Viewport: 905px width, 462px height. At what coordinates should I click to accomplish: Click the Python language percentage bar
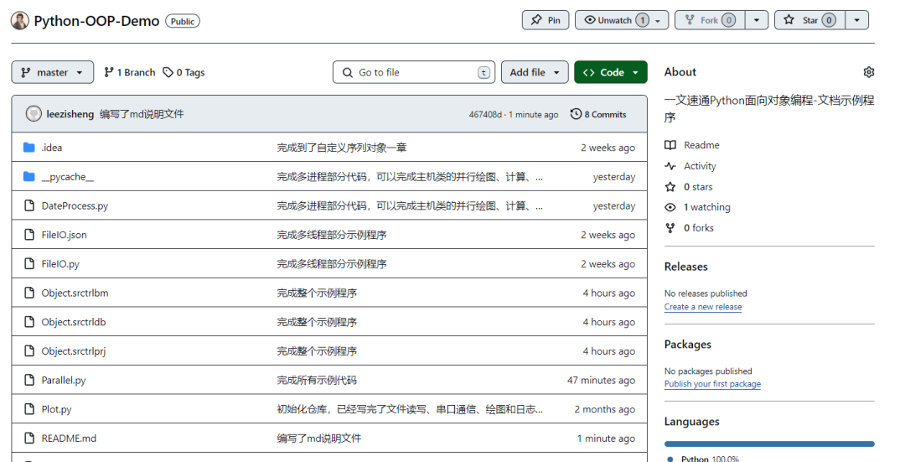click(768, 444)
